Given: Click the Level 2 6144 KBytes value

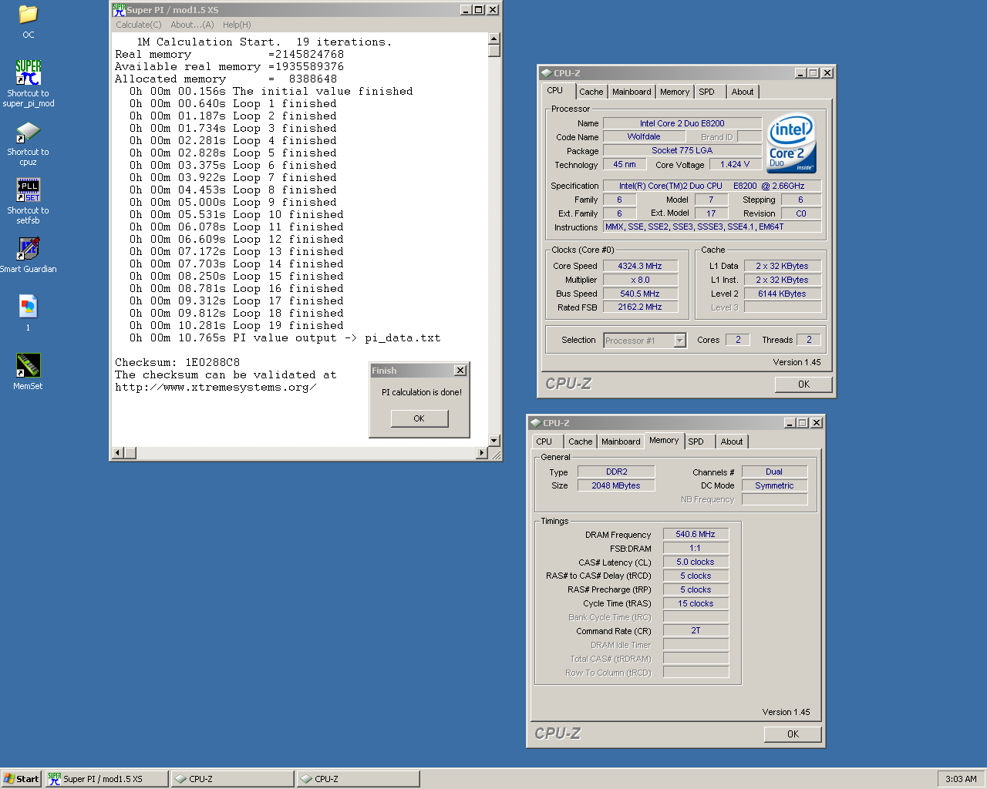Looking at the screenshot, I should tap(782, 294).
